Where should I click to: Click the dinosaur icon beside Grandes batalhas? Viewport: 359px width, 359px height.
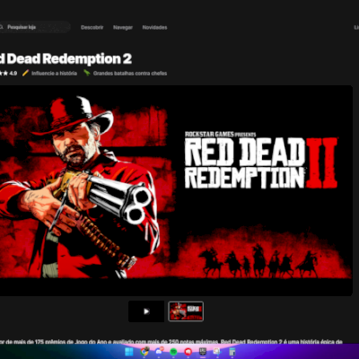tap(87, 73)
